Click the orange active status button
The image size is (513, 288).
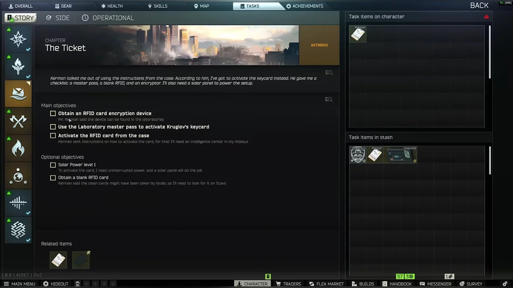[319, 45]
